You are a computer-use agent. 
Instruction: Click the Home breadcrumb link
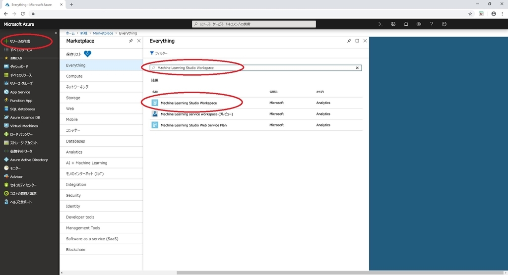70,33
